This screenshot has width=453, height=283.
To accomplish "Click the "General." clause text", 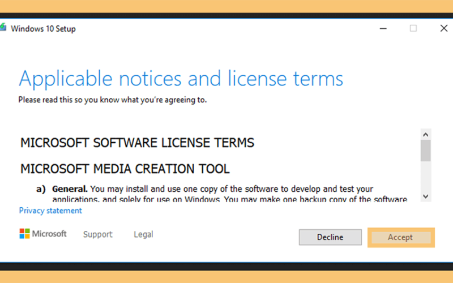I will point(70,189).
